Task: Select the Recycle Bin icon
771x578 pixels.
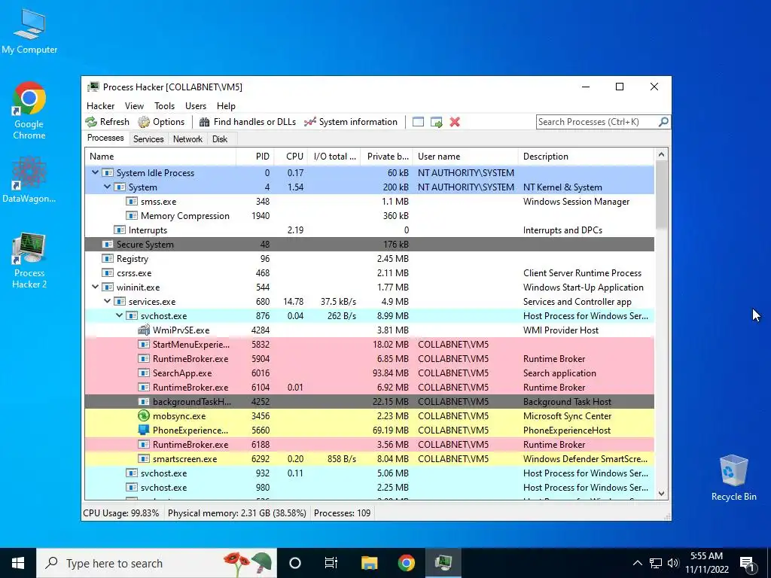Action: tap(733, 478)
